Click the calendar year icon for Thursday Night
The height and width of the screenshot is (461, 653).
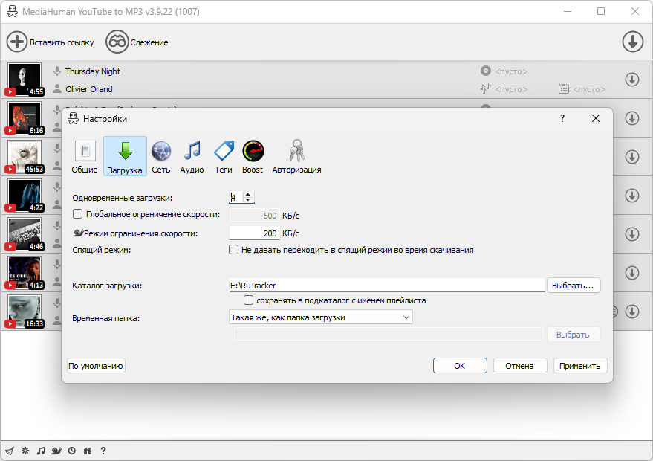click(563, 88)
